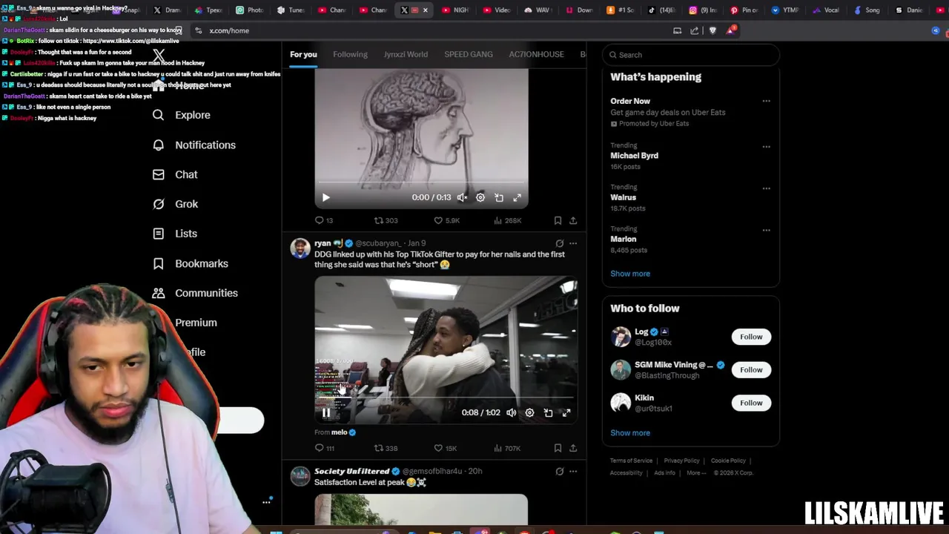Switch to the Following tab
Screen dimensions: 949x534
tap(350, 54)
